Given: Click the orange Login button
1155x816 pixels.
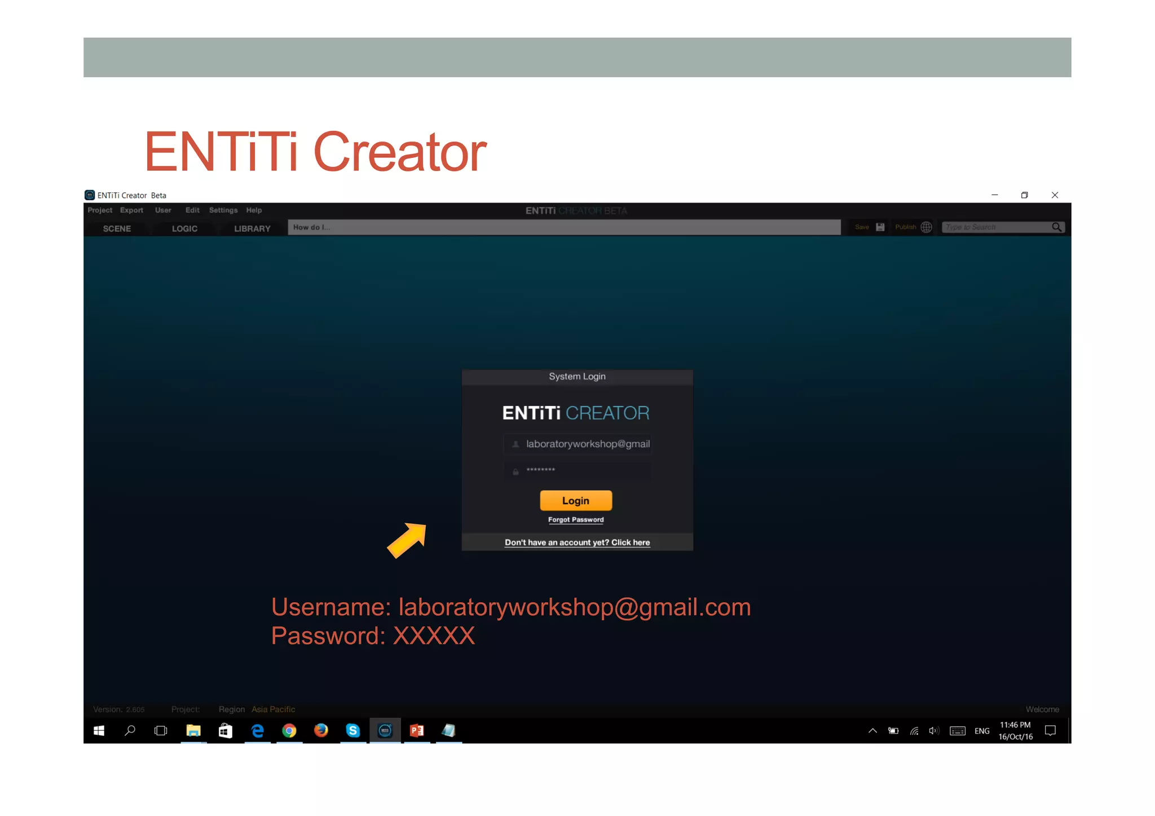Looking at the screenshot, I should pyautogui.click(x=576, y=501).
